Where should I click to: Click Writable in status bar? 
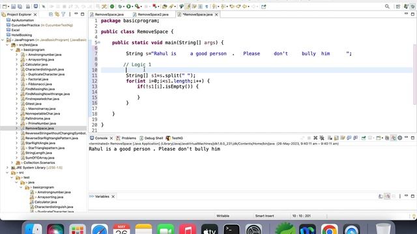223,216
